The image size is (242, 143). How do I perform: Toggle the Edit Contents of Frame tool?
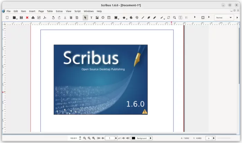coord(180,18)
